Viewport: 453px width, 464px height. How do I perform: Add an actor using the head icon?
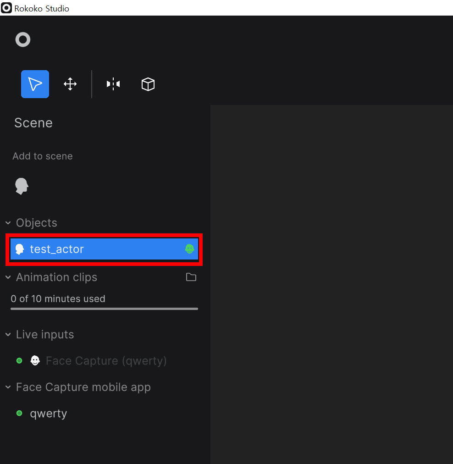pos(22,186)
